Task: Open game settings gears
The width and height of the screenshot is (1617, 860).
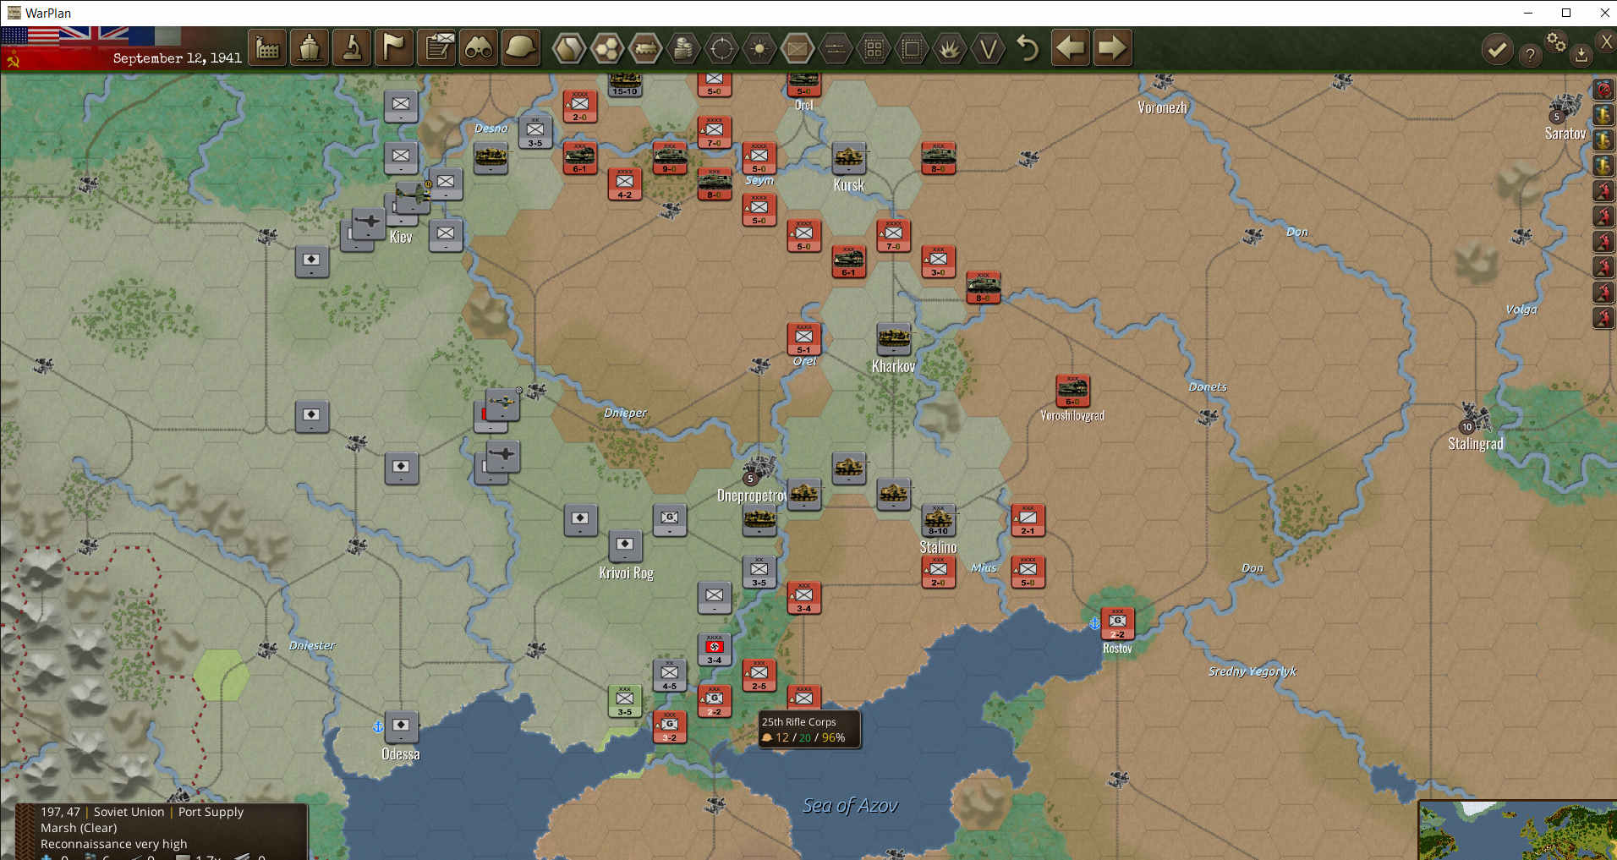Action: tap(1556, 41)
